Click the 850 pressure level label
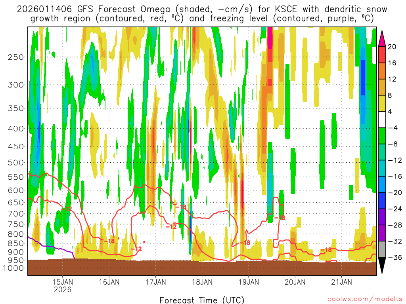Viewport: 406px width, 304px height. coord(16,243)
